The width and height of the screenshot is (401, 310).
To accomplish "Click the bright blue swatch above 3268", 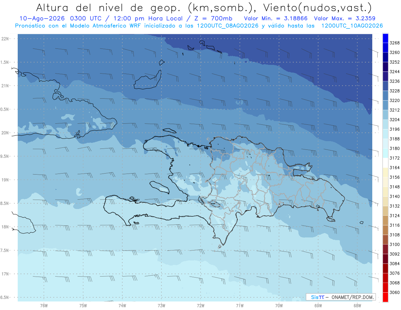I will click(385, 38).
